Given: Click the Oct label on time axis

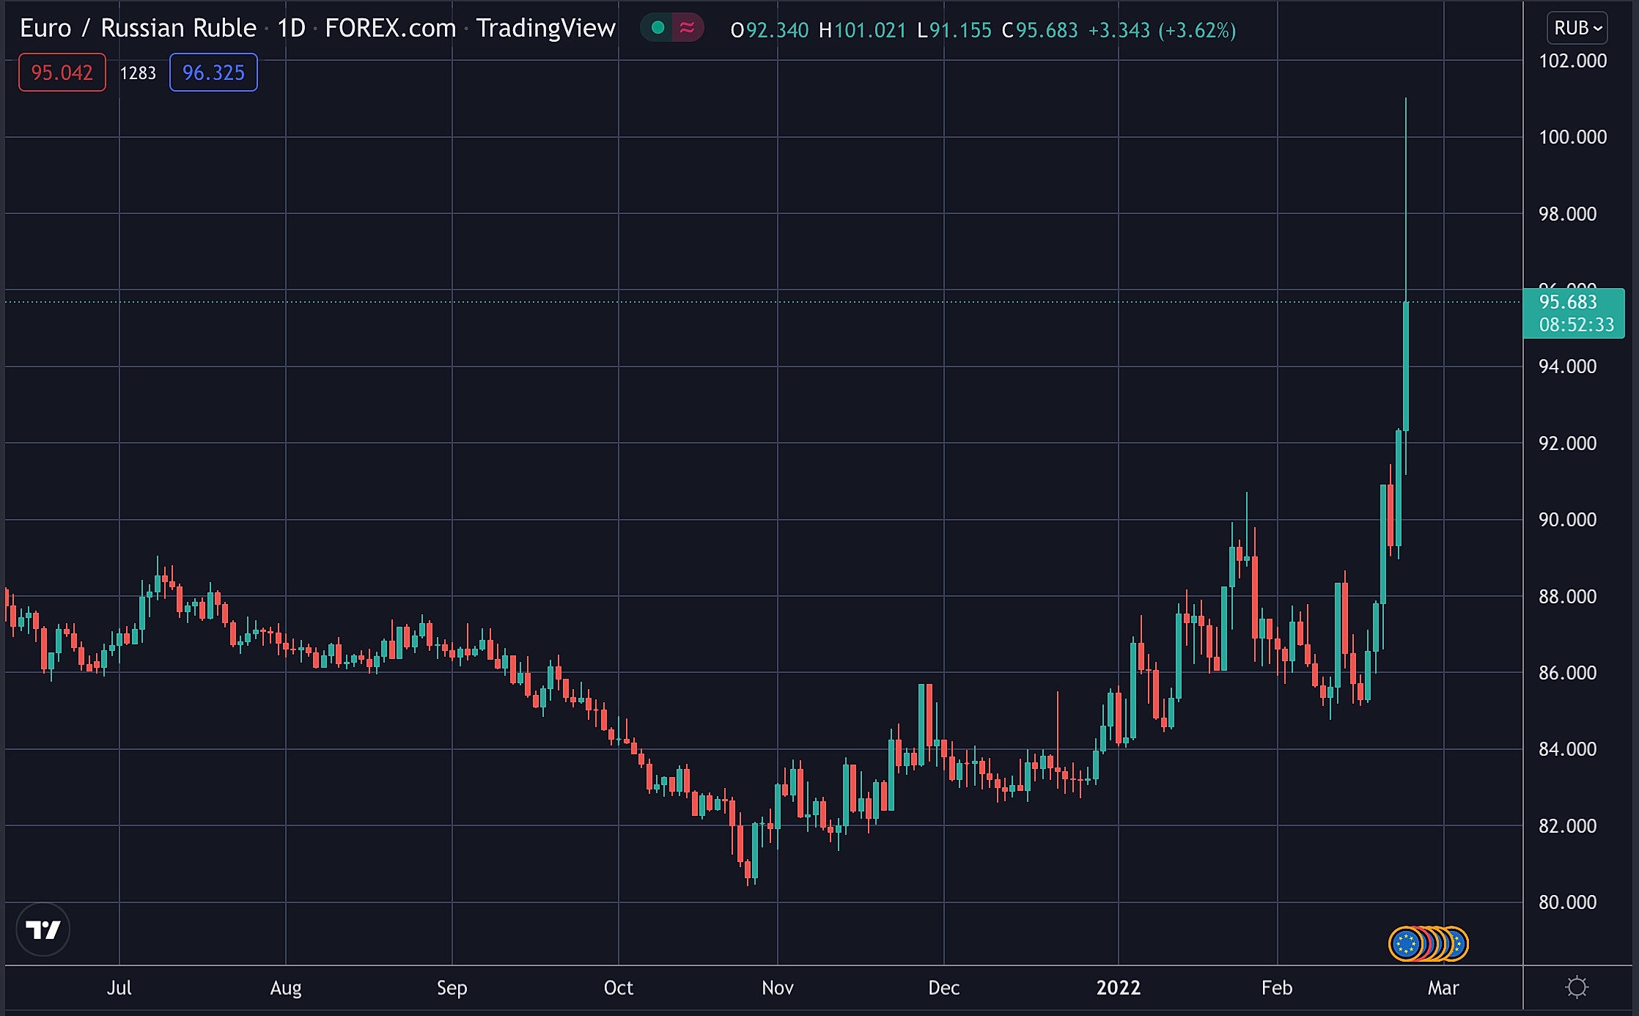Looking at the screenshot, I should click(x=619, y=987).
